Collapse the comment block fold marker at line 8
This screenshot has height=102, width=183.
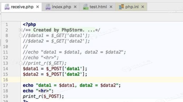[x=21, y=36]
